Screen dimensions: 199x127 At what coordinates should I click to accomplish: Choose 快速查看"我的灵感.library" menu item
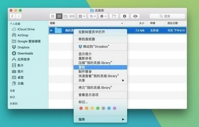click(x=100, y=76)
